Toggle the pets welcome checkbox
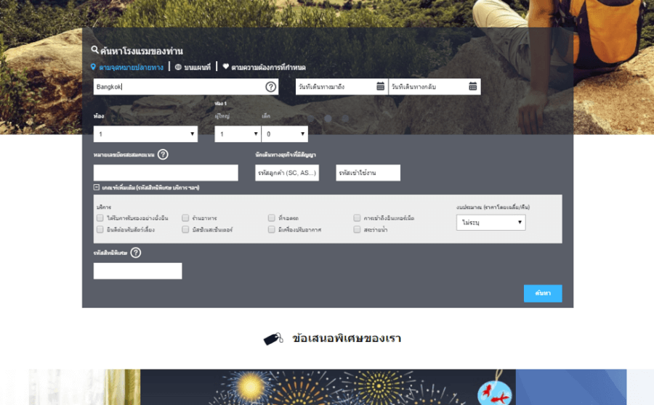654x405 pixels. point(100,229)
